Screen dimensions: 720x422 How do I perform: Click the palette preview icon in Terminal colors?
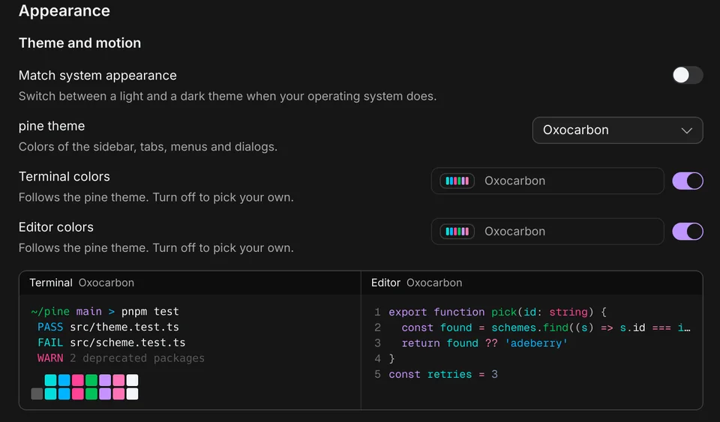(457, 181)
